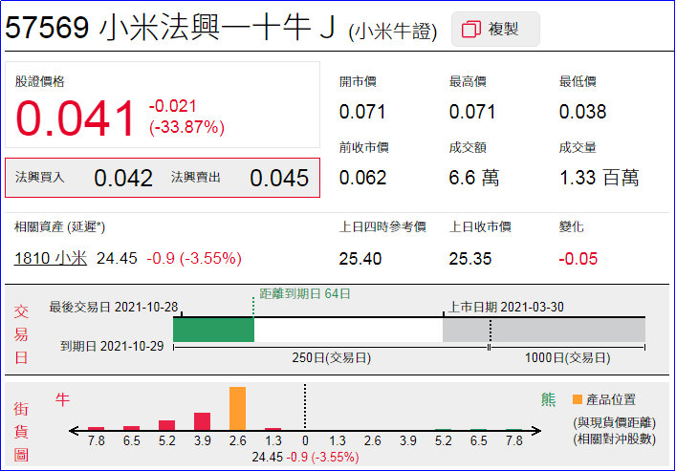Click the 24.45 -0.9 (-3.55%) label under chart axis
Screen dimensions: 676x471
(x=305, y=458)
